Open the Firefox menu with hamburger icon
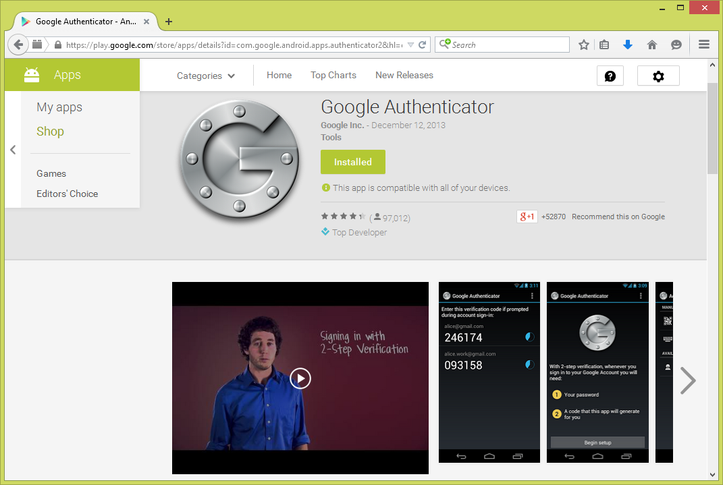Viewport: 723px width, 485px height. tap(703, 45)
